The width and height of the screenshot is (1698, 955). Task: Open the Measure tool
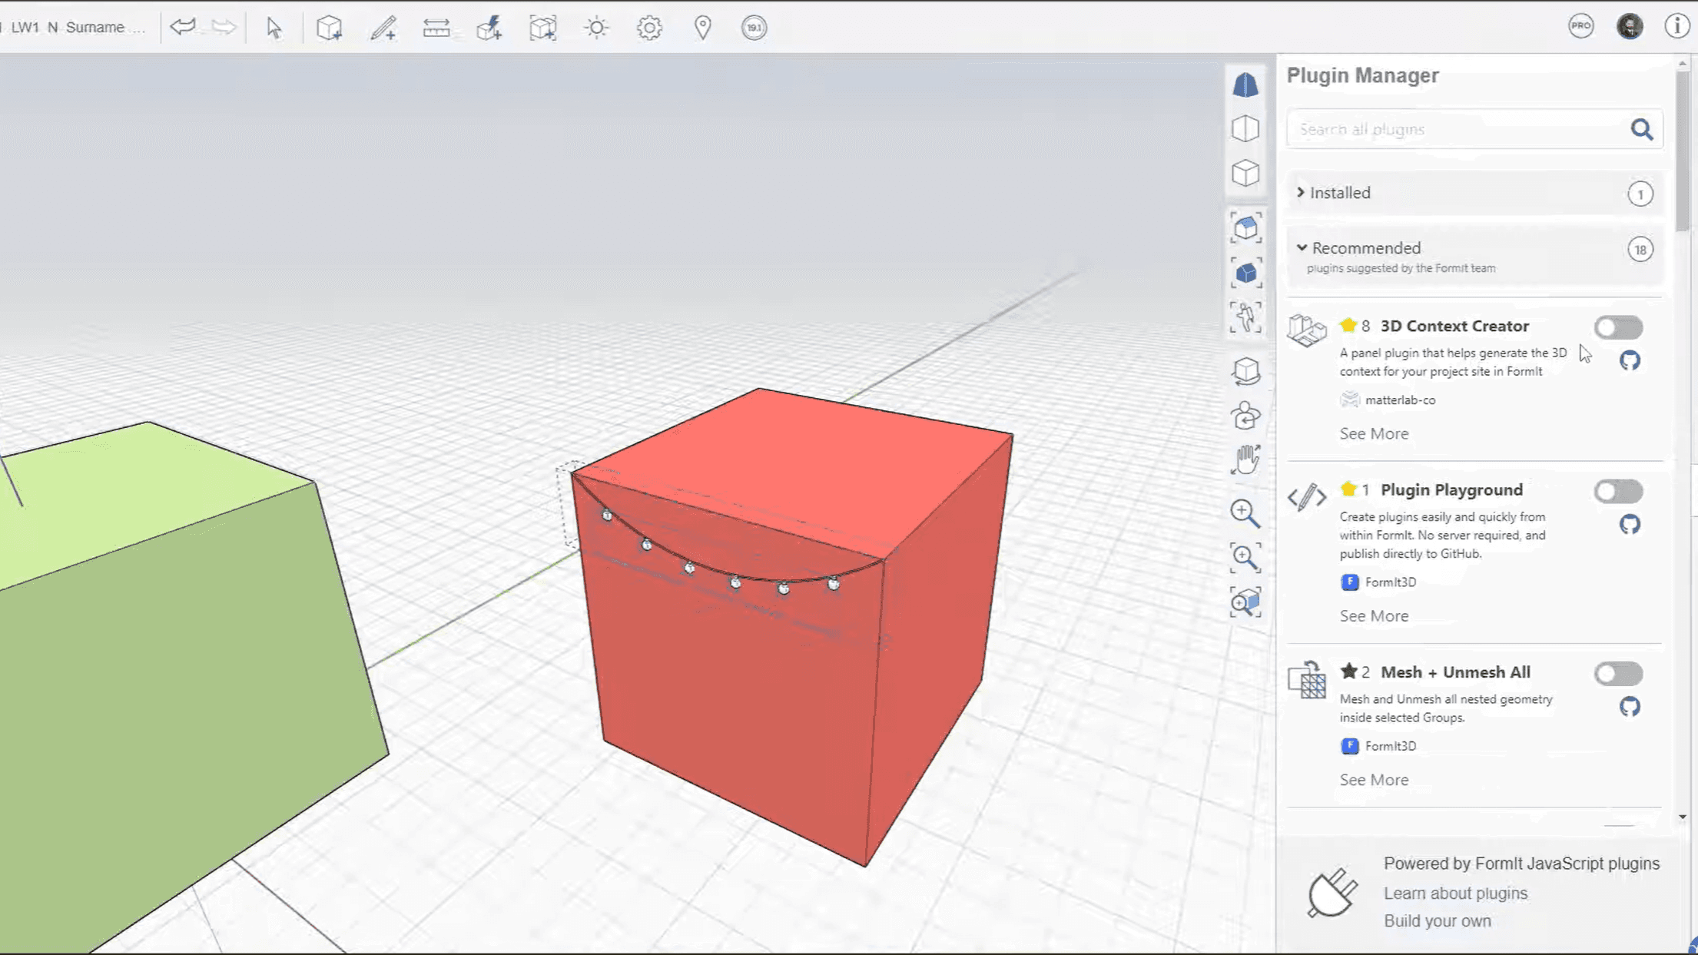pos(436,28)
